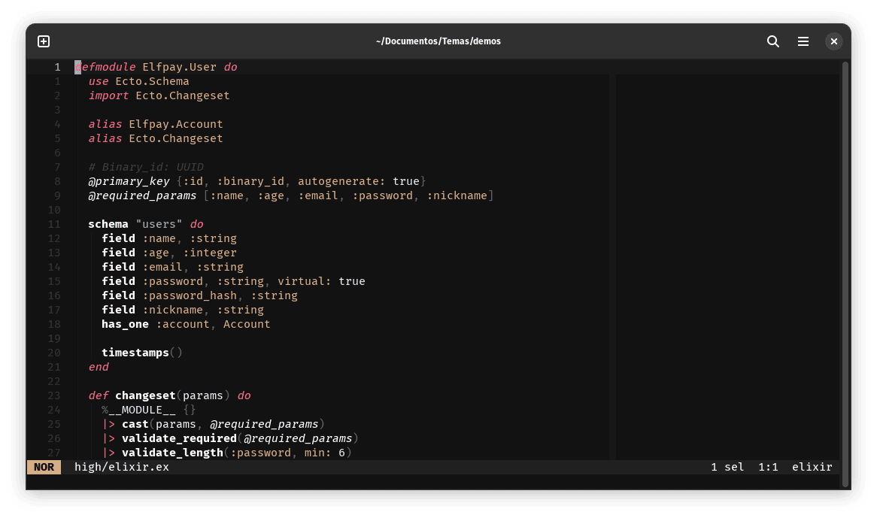
Task: Click 'schema' keyword
Action: 108,224
